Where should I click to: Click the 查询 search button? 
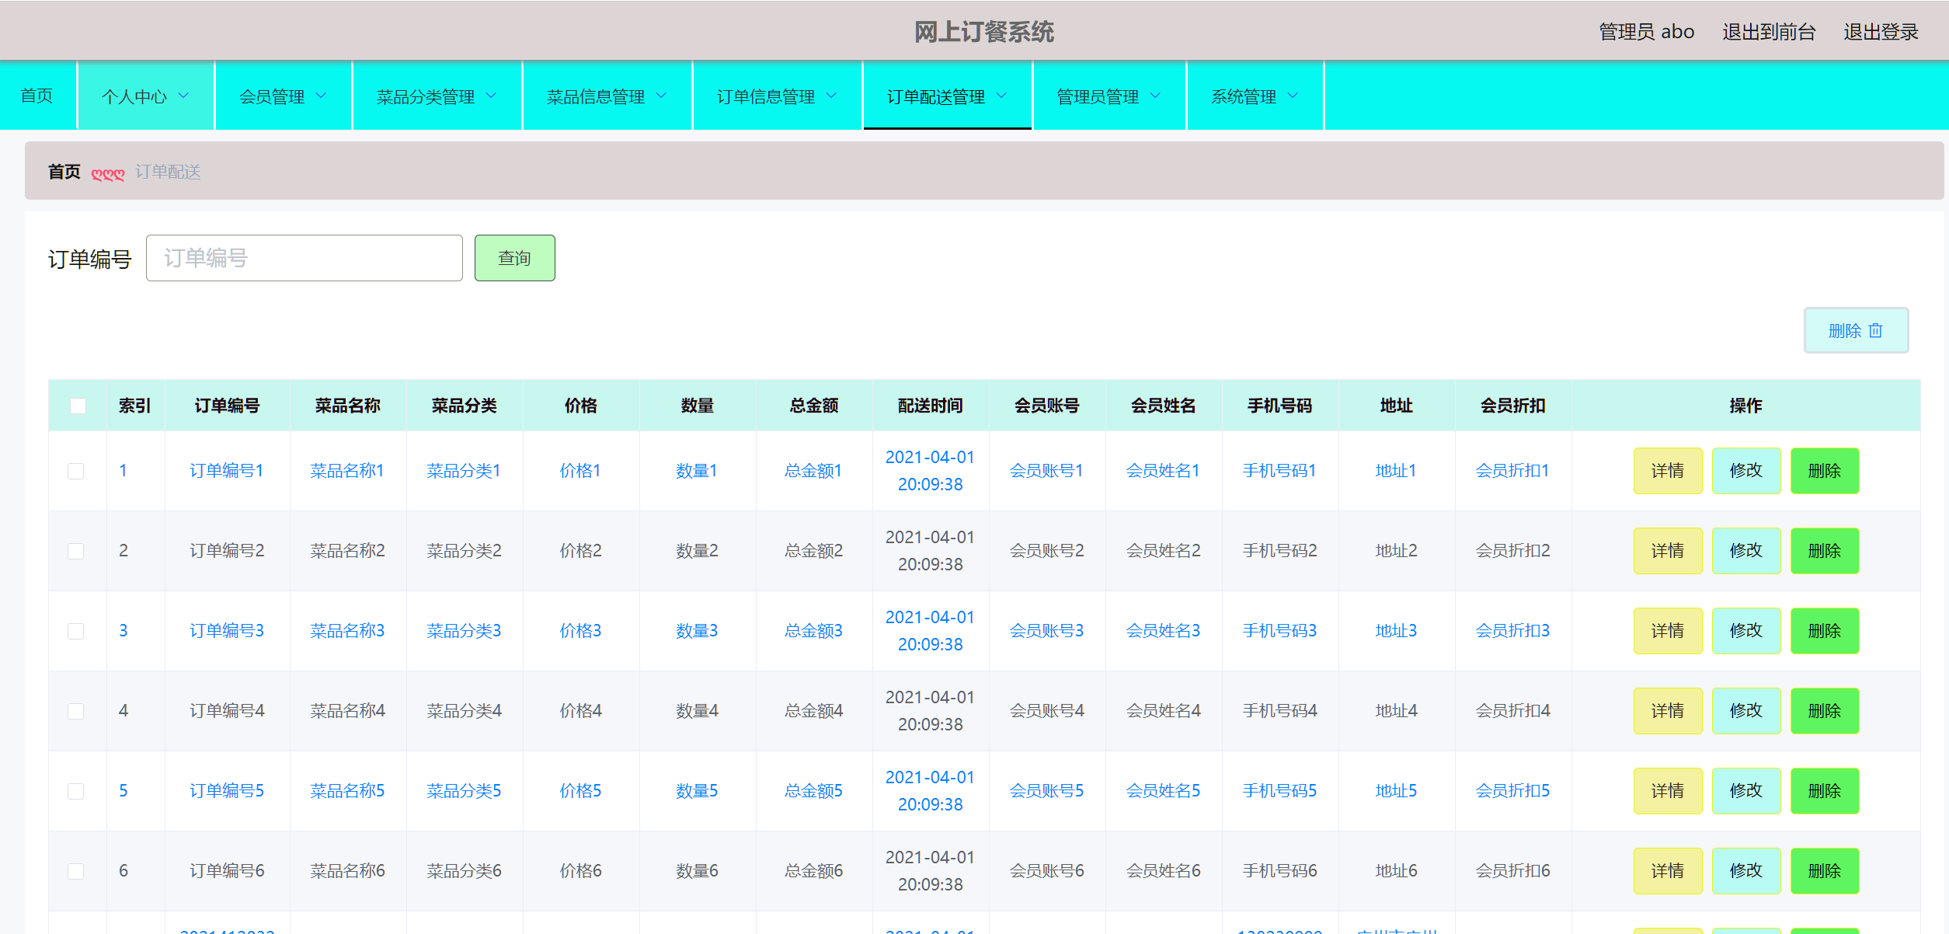[x=514, y=257]
